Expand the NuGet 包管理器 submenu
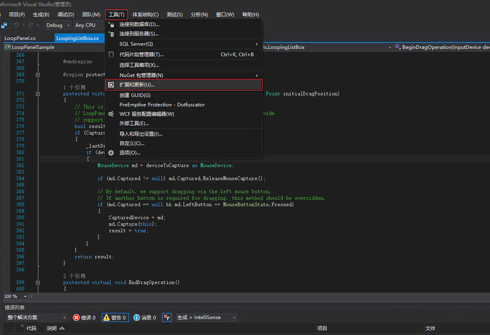 (257, 75)
